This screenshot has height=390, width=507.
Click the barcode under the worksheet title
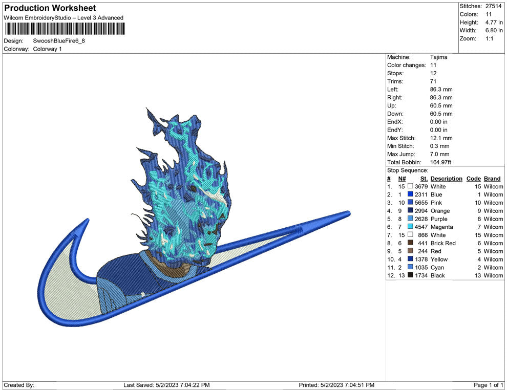[66, 29]
